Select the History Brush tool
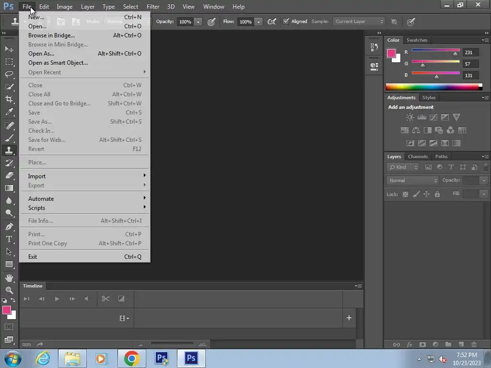 (x=9, y=163)
